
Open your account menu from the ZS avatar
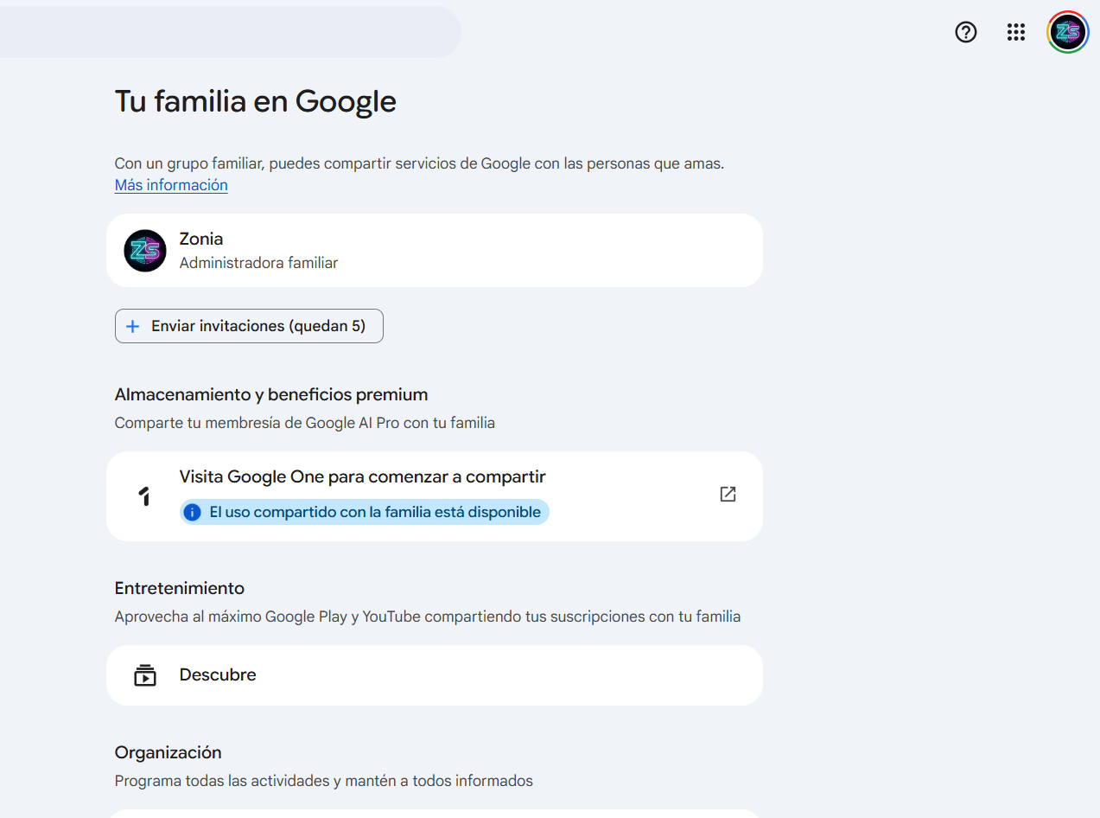coord(1067,32)
